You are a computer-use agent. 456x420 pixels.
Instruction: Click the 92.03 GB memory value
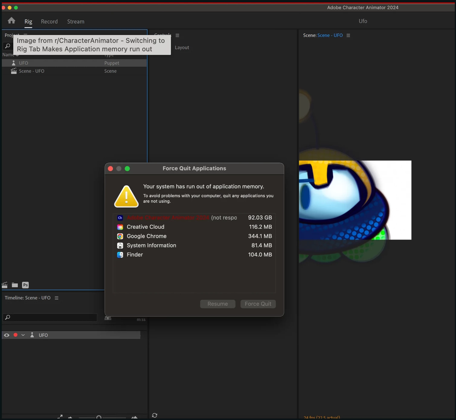coord(260,218)
